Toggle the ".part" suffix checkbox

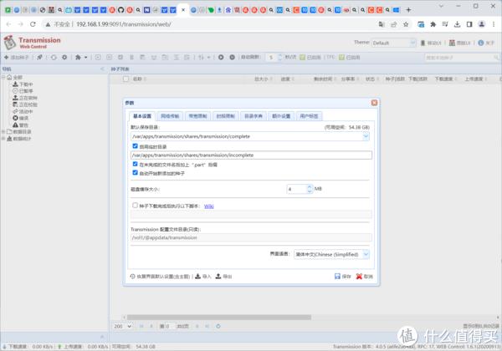pos(135,164)
